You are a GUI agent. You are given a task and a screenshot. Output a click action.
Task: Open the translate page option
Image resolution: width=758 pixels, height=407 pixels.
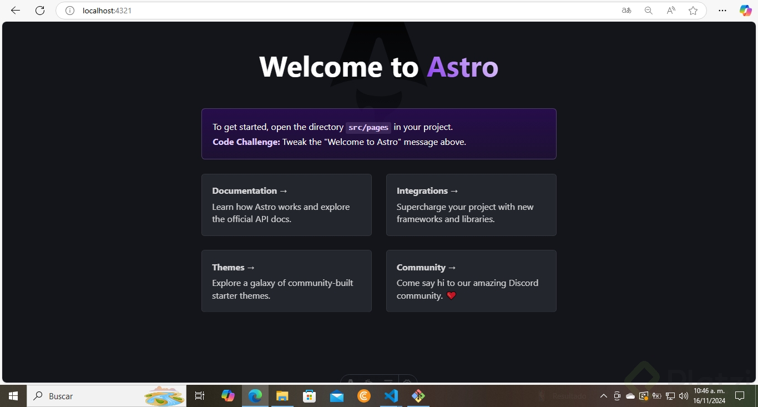click(626, 11)
